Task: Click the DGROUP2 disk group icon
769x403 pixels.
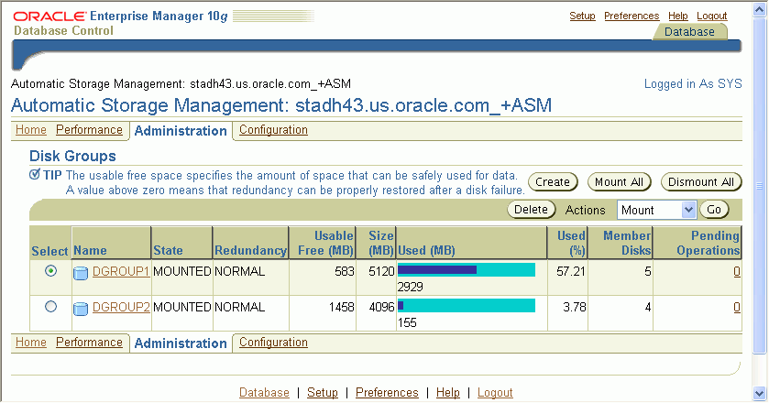Action: click(x=82, y=308)
